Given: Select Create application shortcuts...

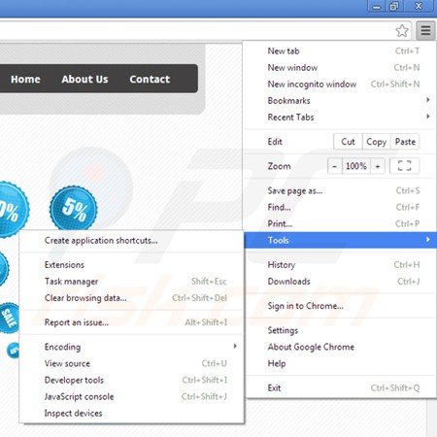Looking at the screenshot, I should (131, 241).
